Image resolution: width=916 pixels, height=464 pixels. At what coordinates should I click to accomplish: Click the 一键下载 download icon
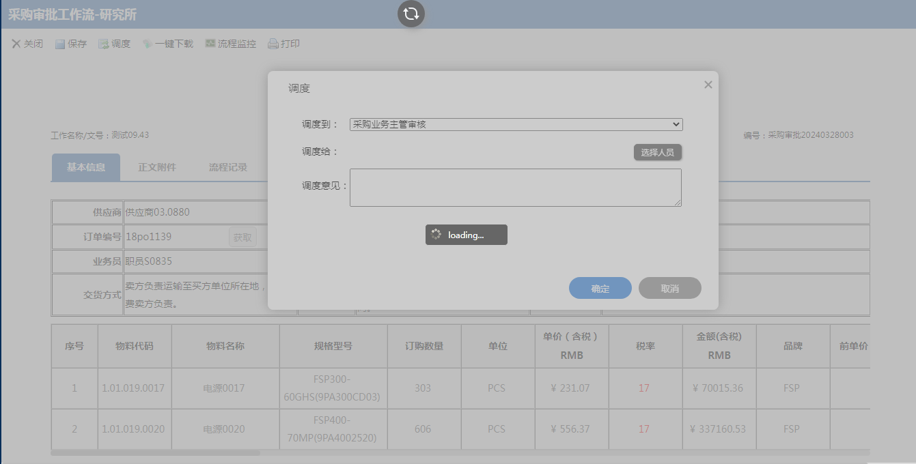click(x=147, y=44)
